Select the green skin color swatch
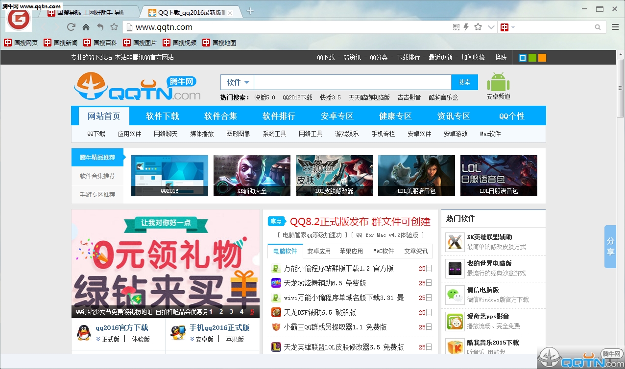The height and width of the screenshot is (369, 625). [533, 57]
